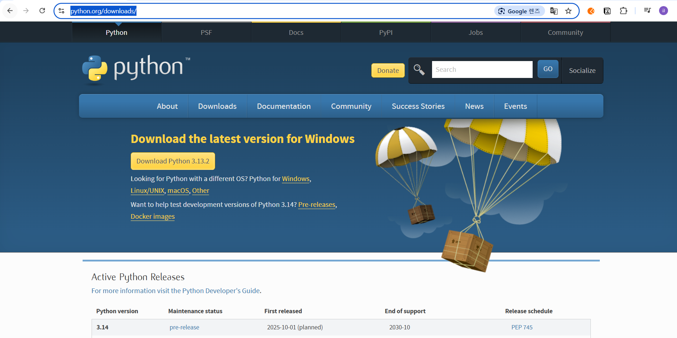
Task: Click the browser Back arrow
Action: click(x=10, y=11)
